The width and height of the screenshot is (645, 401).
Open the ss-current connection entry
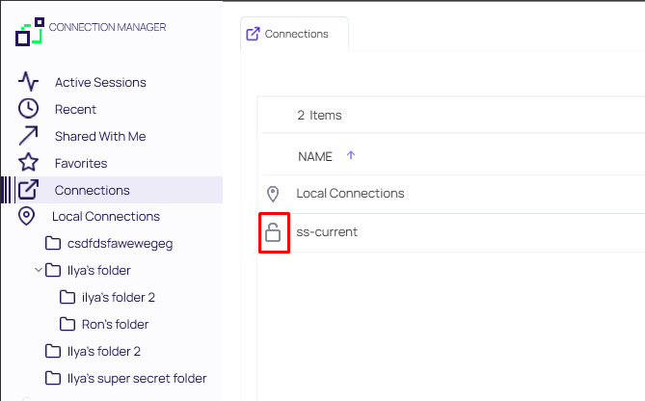327,232
